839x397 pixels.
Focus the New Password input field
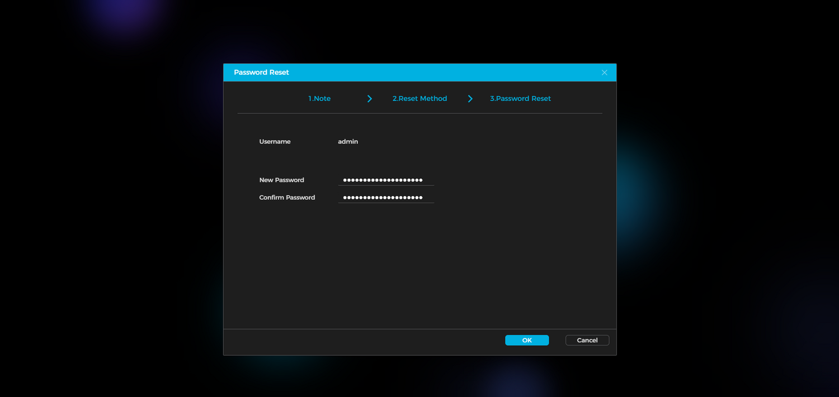point(386,180)
